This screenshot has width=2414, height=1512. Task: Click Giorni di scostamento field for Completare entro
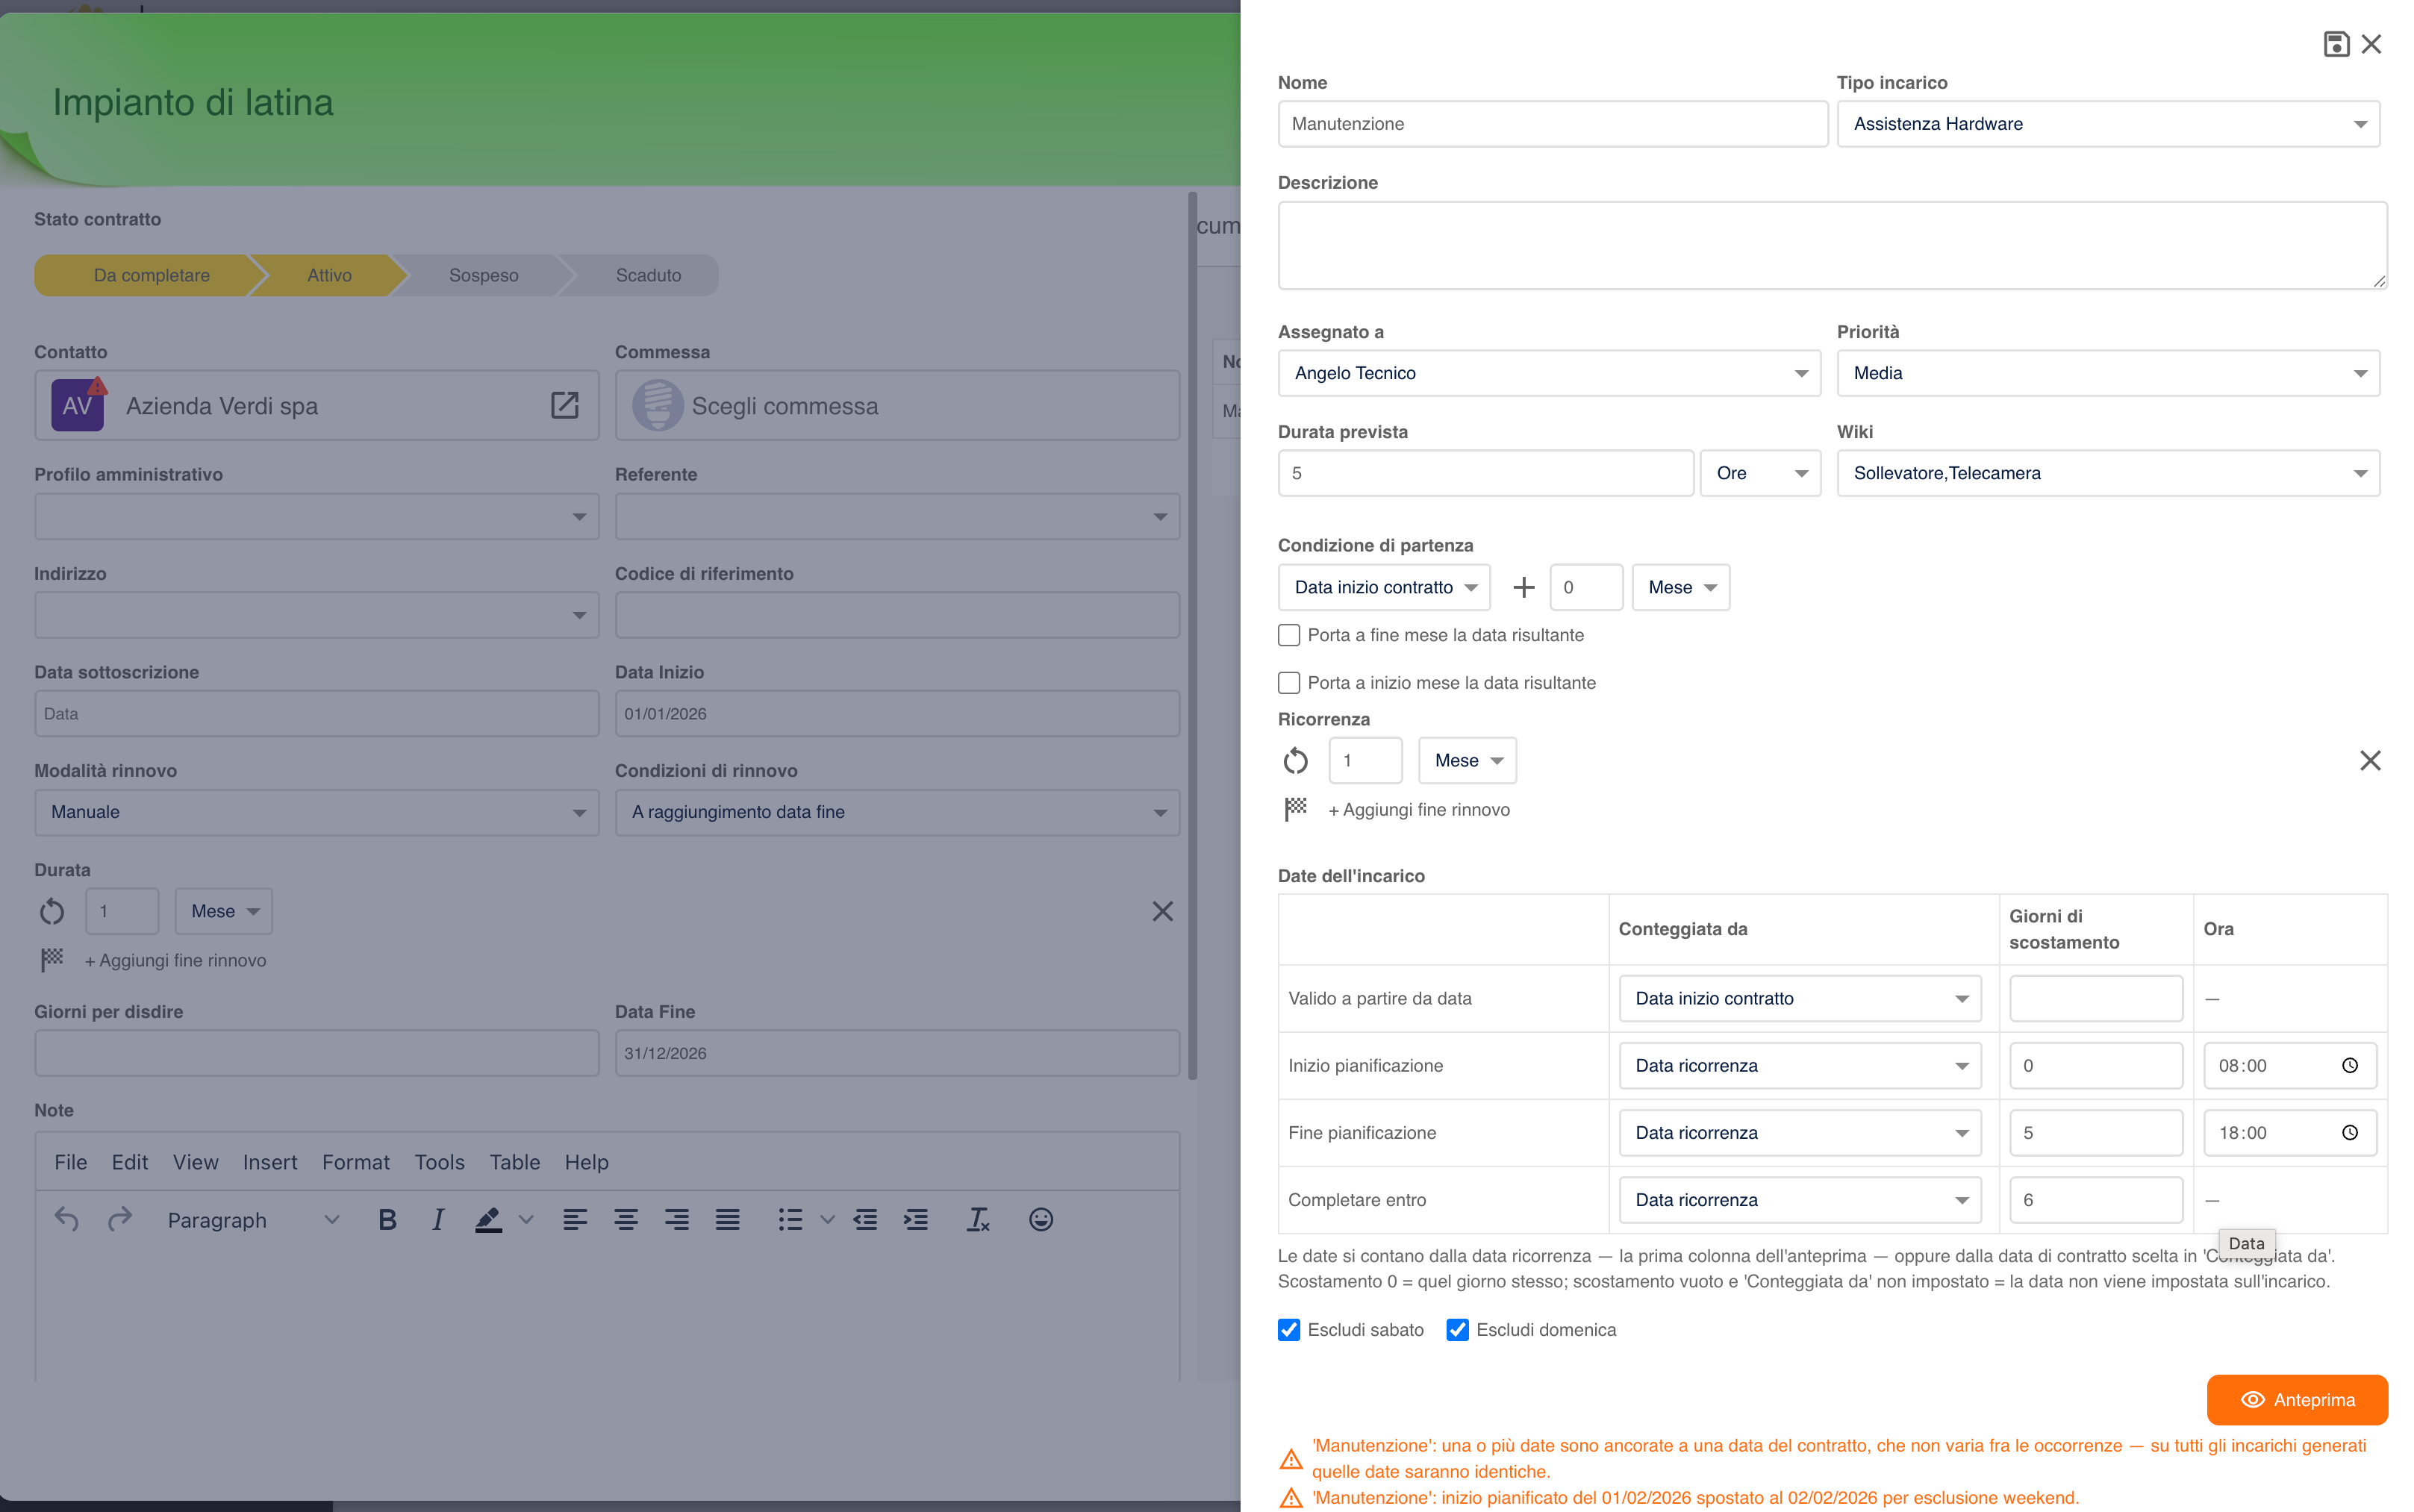[x=2096, y=1200]
